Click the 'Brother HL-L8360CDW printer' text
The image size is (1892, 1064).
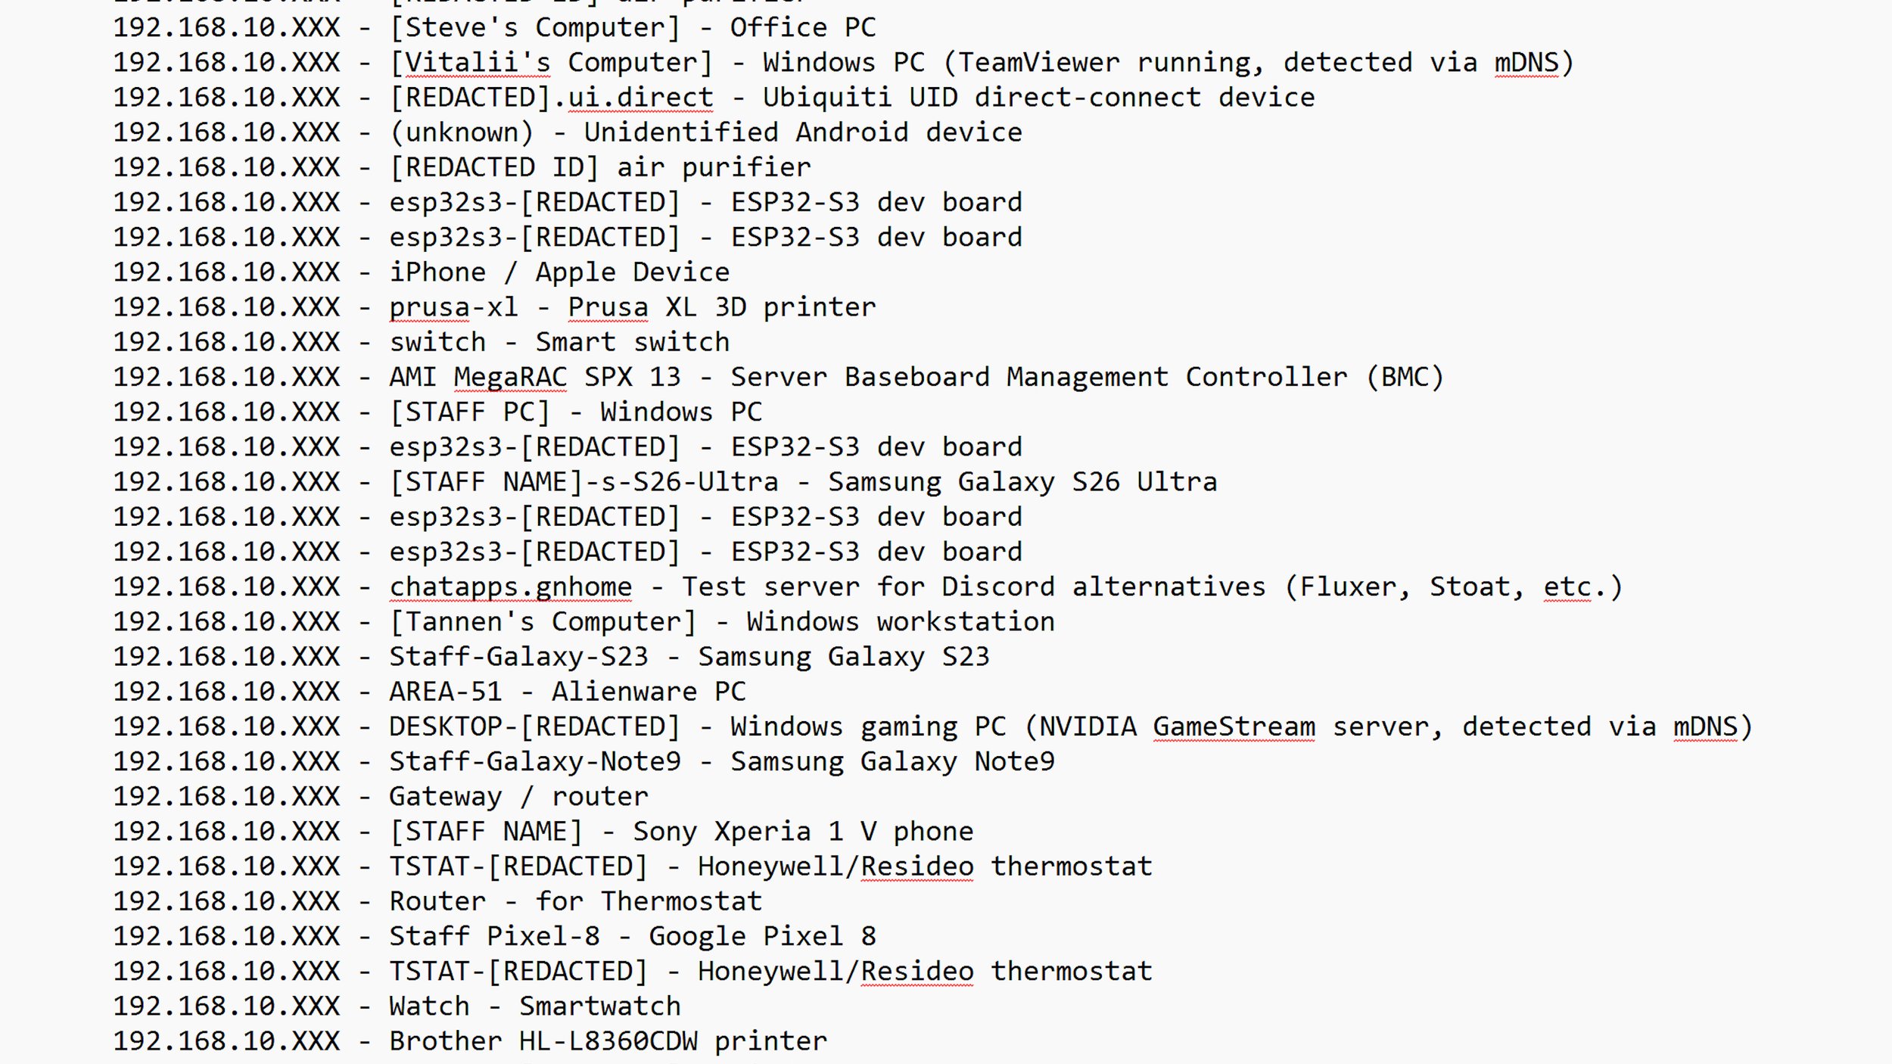(608, 1041)
